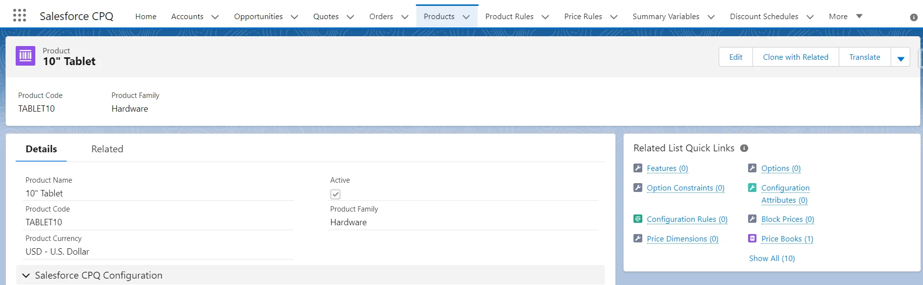Image resolution: width=923 pixels, height=285 pixels.
Task: Open the Option Constraints (0) link
Action: (685, 188)
